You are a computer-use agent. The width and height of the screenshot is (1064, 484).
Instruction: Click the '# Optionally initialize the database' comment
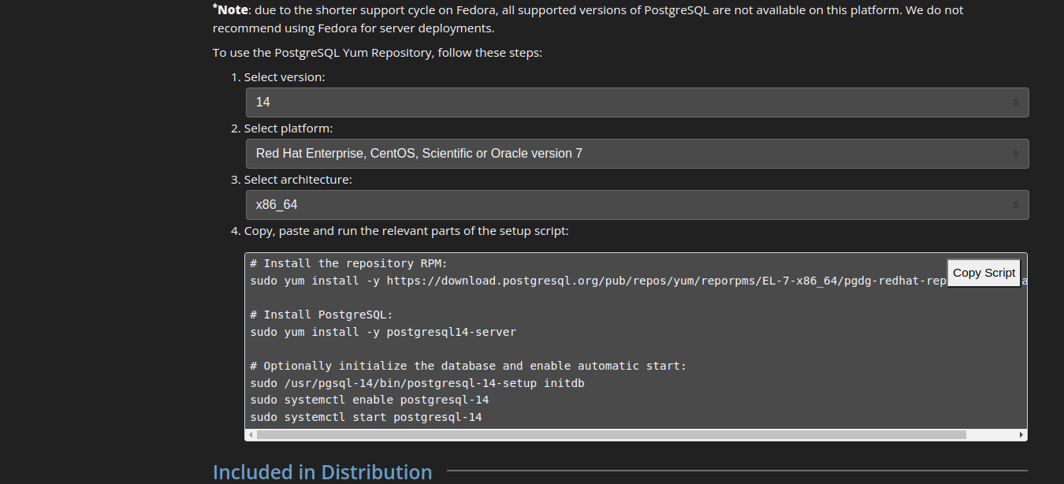click(x=468, y=366)
